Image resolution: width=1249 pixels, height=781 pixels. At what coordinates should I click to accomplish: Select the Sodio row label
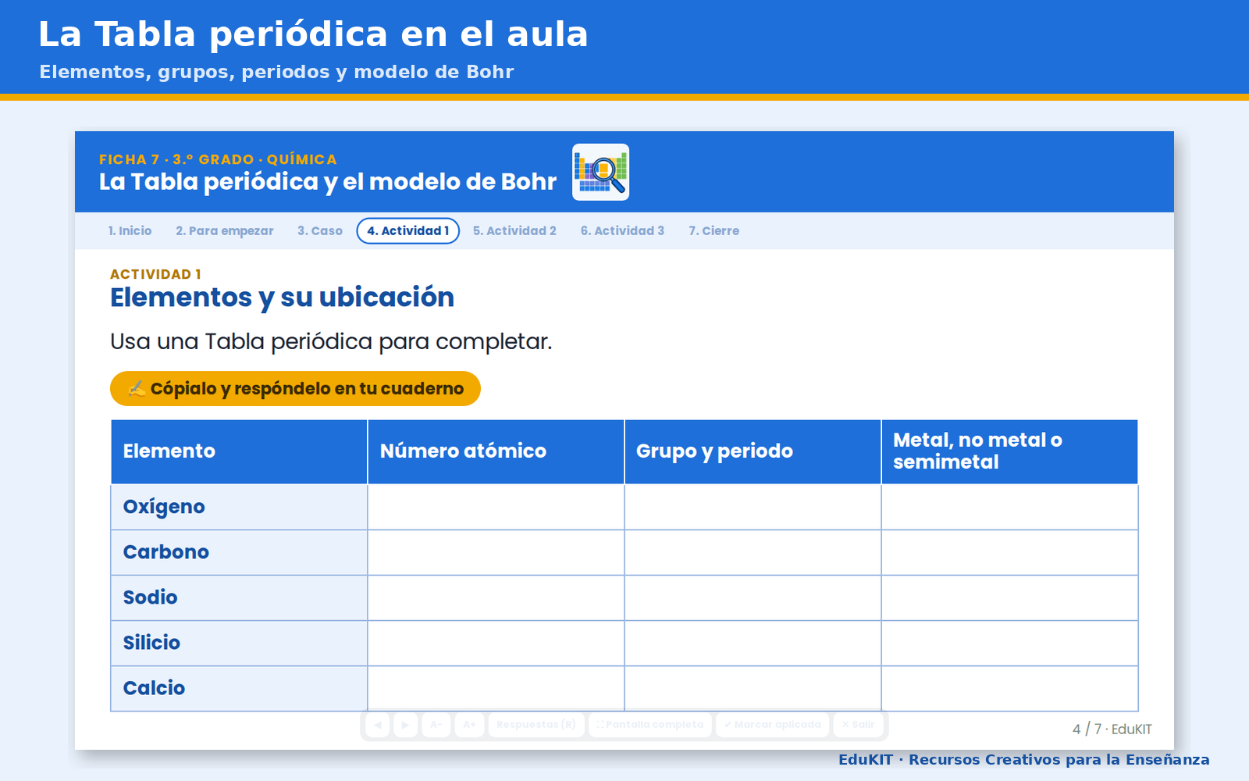(239, 597)
